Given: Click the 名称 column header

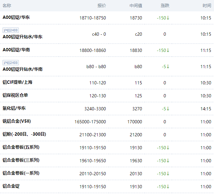Looking at the screenshot, I should click(x=7, y=6).
